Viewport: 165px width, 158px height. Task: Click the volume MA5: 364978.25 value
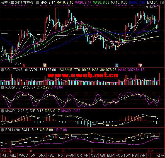tap(104, 70)
